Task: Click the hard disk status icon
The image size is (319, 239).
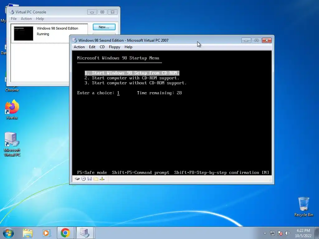Action: [x=77, y=179]
